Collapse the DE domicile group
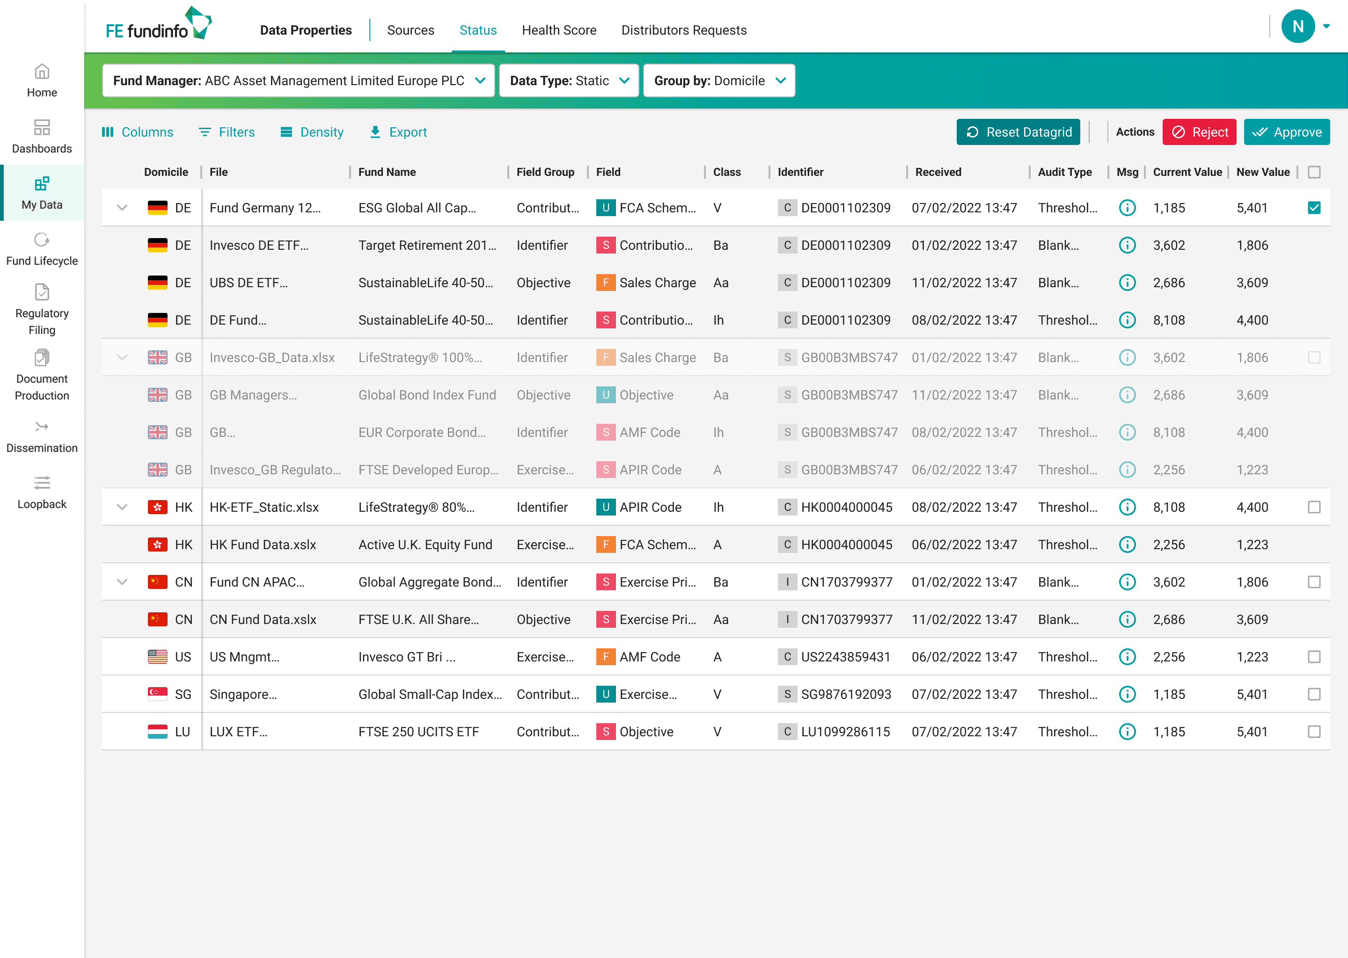The width and height of the screenshot is (1348, 958). click(x=122, y=208)
